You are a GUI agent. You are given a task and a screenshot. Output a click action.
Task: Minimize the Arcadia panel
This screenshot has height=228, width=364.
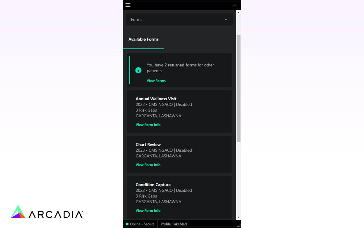coord(235,5)
